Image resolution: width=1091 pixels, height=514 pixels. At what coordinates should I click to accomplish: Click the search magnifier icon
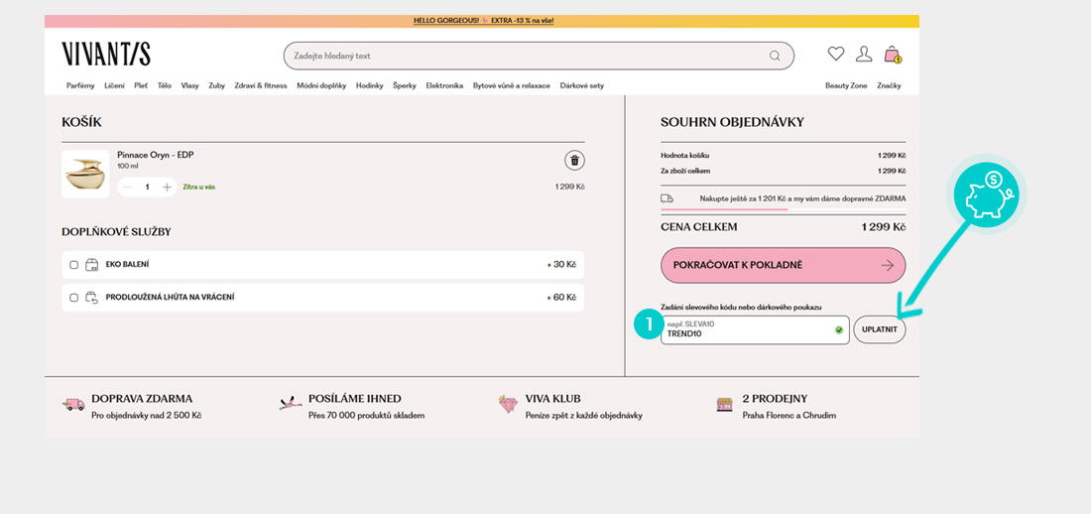pos(775,57)
